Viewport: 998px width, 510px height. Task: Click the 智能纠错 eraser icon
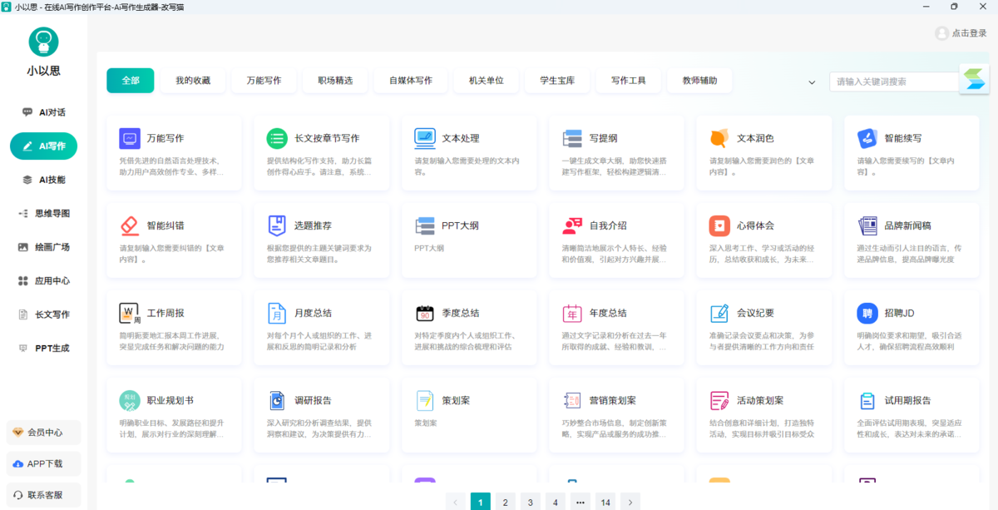click(129, 225)
